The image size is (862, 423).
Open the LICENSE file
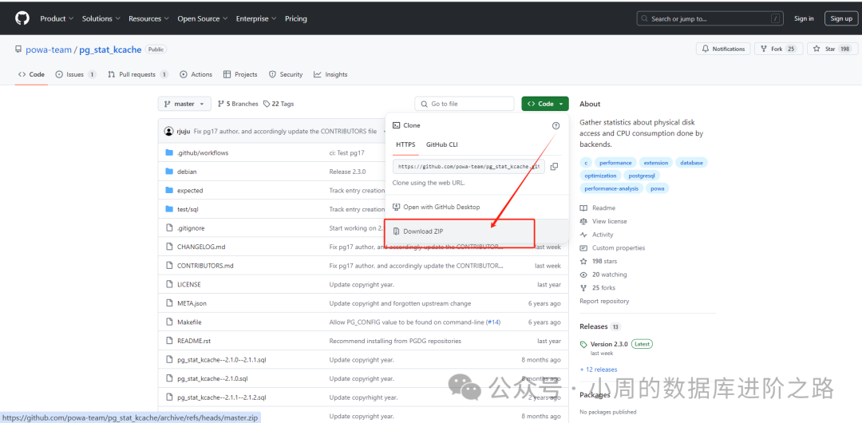click(188, 284)
